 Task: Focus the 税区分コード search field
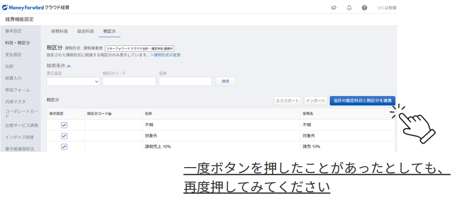pyautogui.click(x=129, y=82)
